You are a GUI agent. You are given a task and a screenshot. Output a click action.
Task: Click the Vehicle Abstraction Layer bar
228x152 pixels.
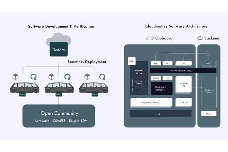[183, 71]
